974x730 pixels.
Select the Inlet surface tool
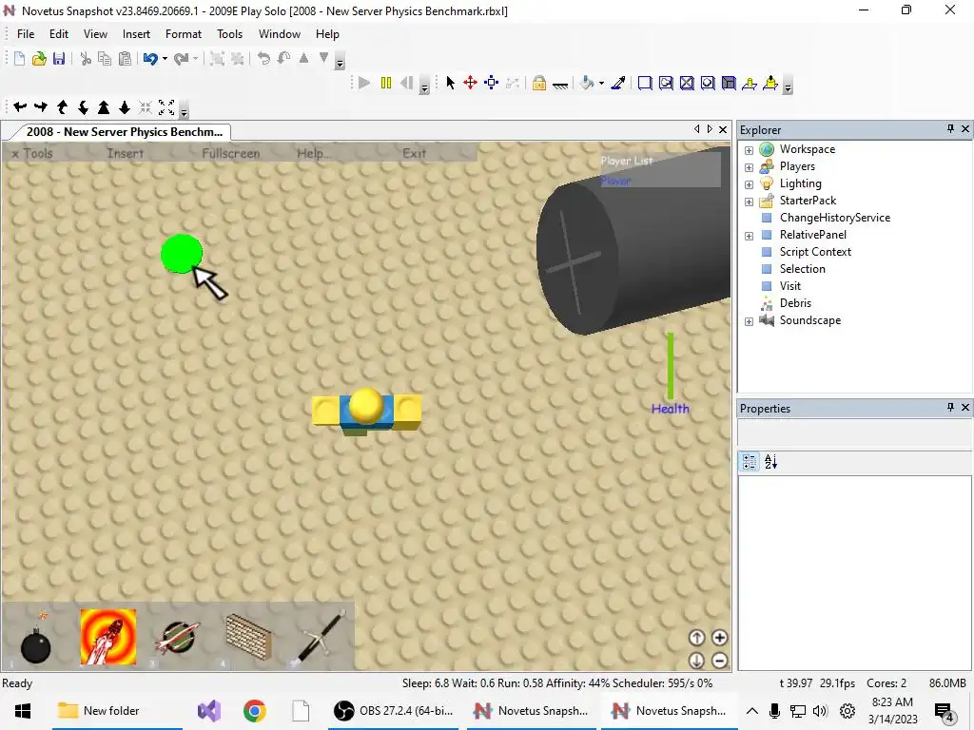tap(729, 83)
